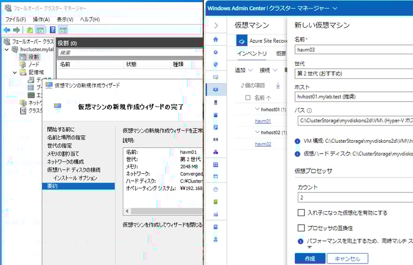
Task: Click the 作成 button
Action: [x=310, y=258]
